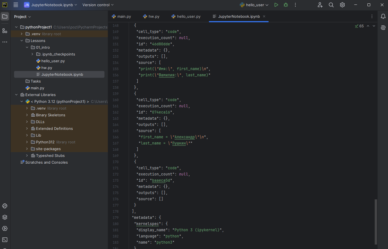388x249 pixels.
Task: Open the Python Console tool window
Action: (x=5, y=206)
